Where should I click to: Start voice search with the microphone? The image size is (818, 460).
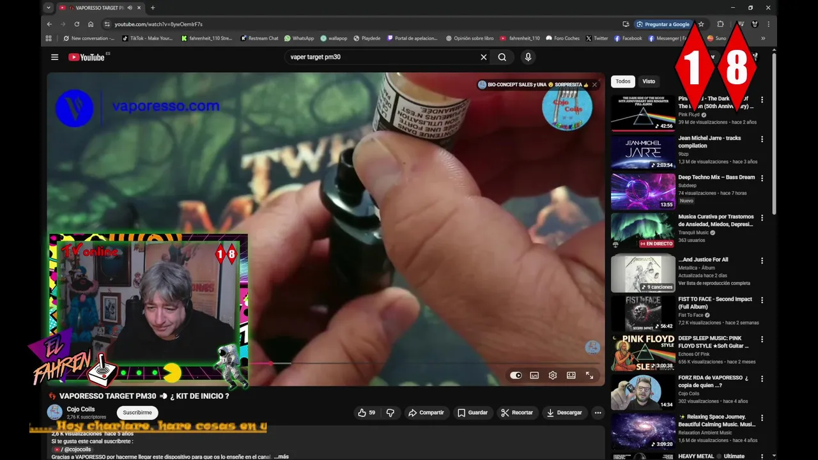coord(528,57)
